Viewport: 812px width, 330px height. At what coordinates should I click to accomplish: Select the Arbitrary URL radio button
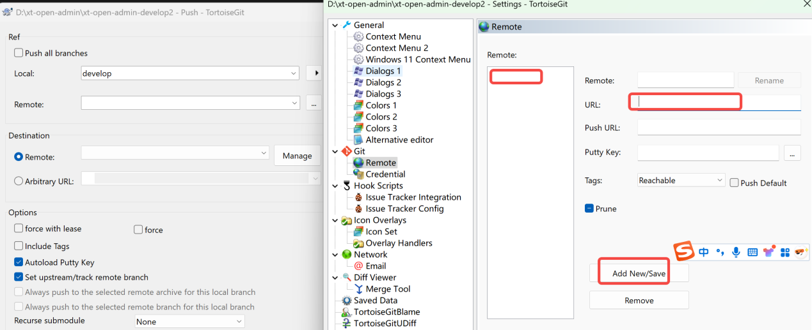click(19, 181)
